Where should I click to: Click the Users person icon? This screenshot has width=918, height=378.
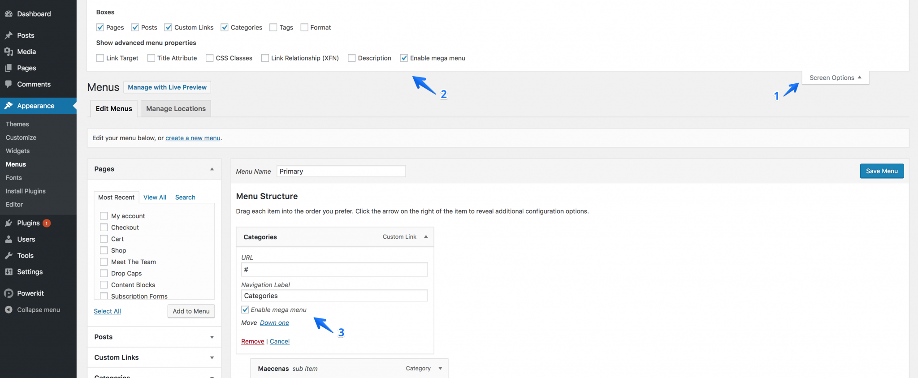[9, 240]
